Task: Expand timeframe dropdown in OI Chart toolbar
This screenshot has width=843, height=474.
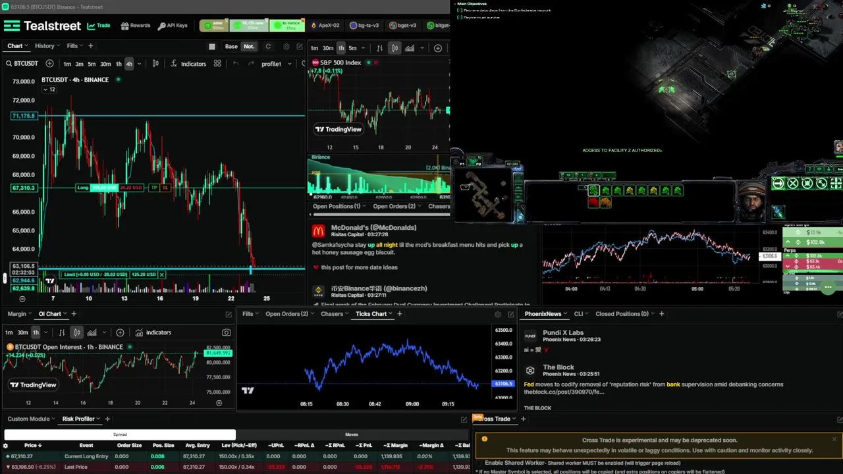Action: (x=45, y=332)
